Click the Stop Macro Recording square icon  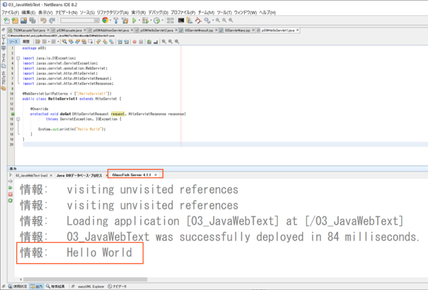[141, 42]
